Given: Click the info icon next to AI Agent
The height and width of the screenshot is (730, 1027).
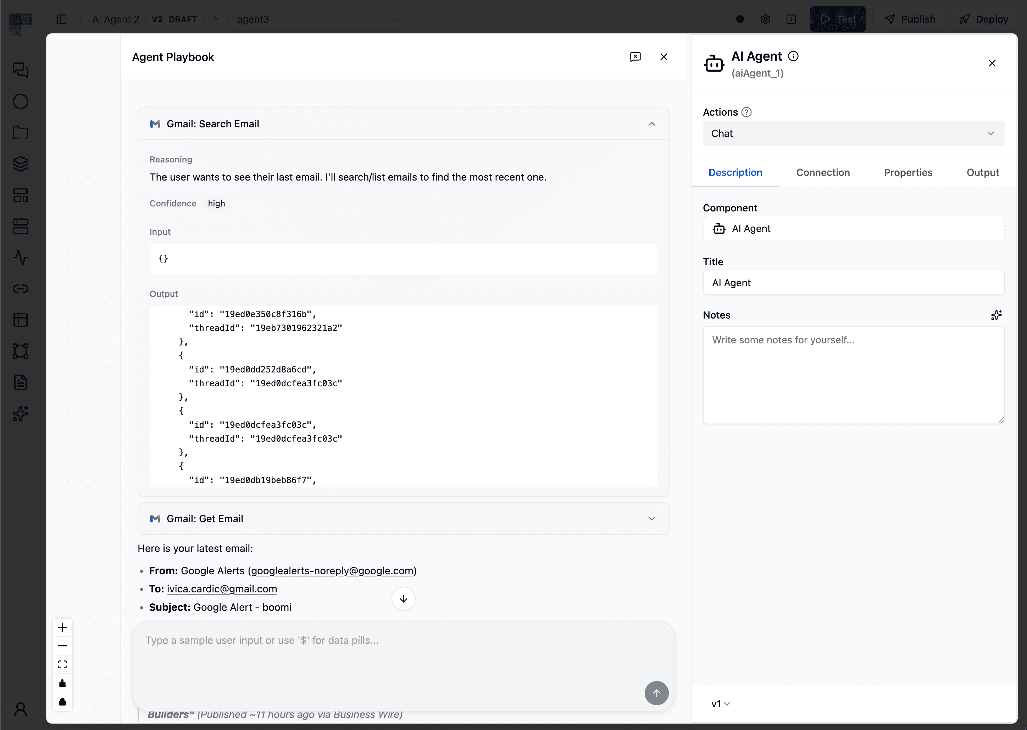Looking at the screenshot, I should click(794, 56).
